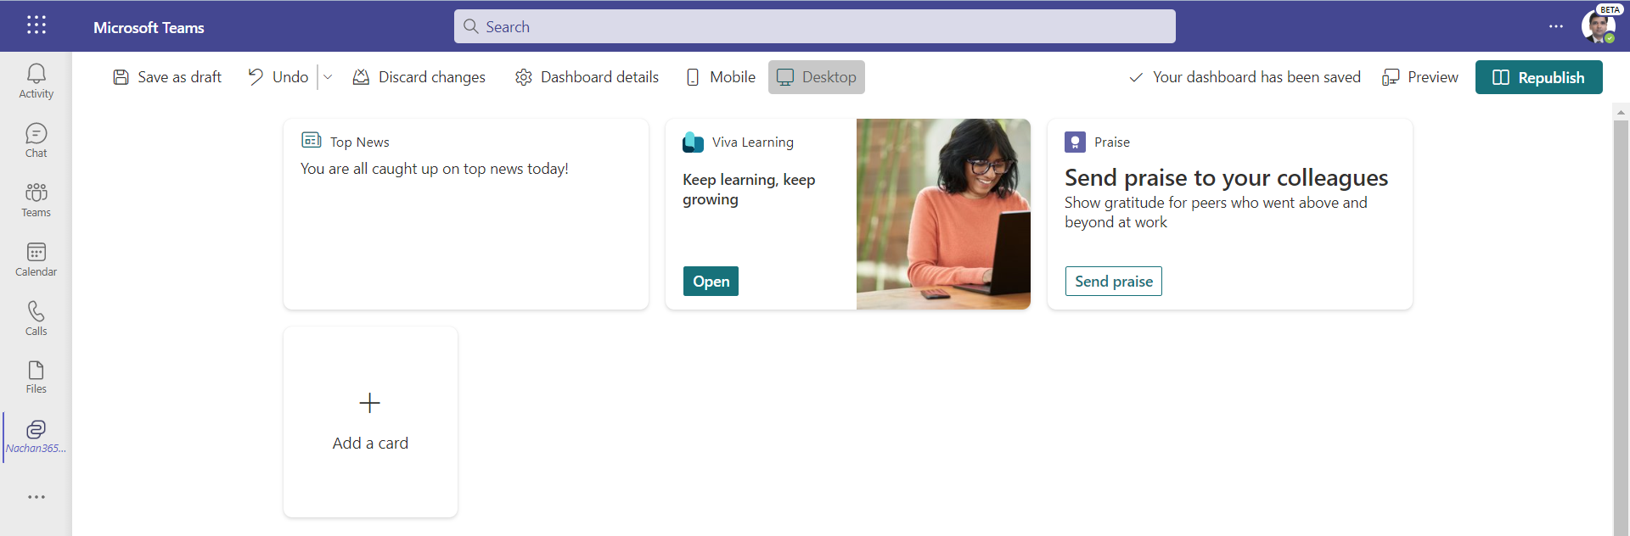Image resolution: width=1630 pixels, height=536 pixels.
Task: Open the Calendar app icon
Action: [x=36, y=259]
